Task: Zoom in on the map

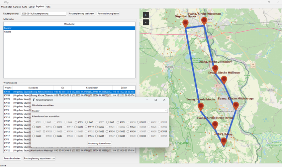Action: click(x=146, y=15)
